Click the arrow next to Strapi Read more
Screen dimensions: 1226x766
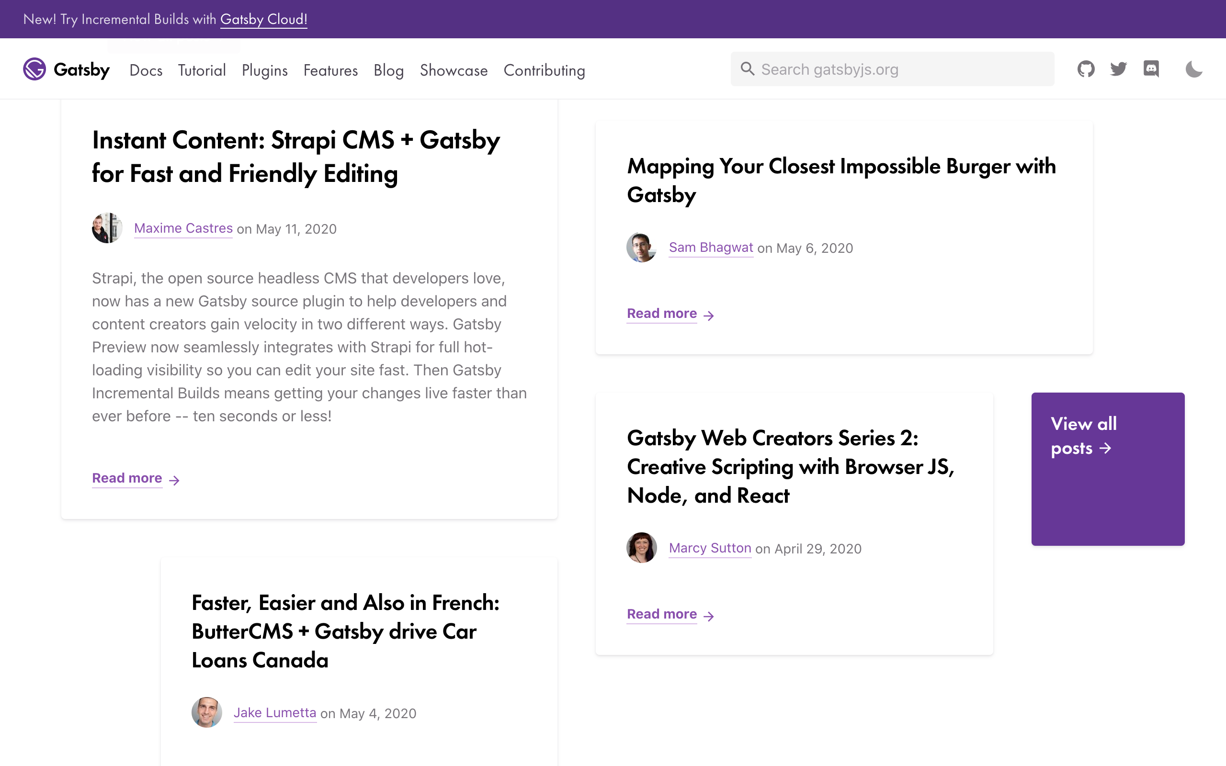point(174,479)
